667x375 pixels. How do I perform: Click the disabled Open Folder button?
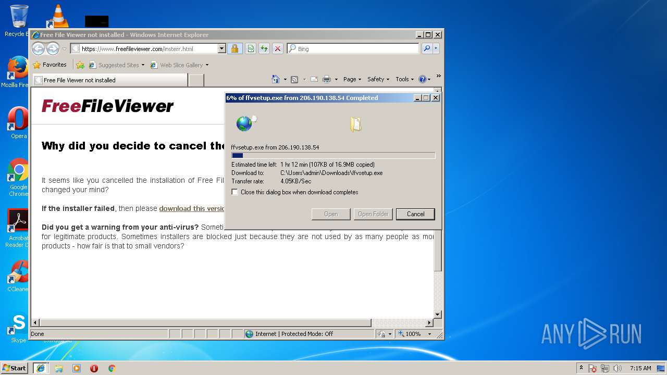pos(373,214)
